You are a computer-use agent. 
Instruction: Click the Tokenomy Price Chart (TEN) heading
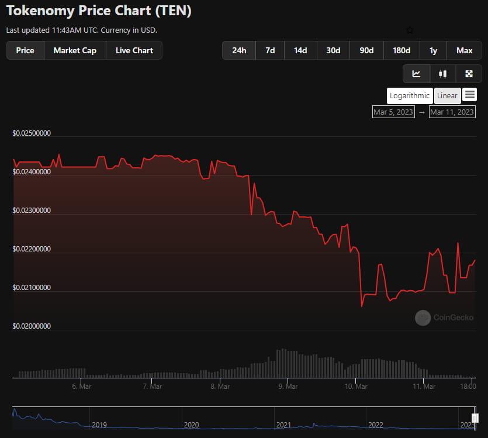point(99,11)
